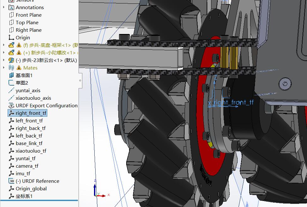The width and height of the screenshot is (307, 207).
Task: Select camera_tf in feature tree
Action: (x=27, y=166)
